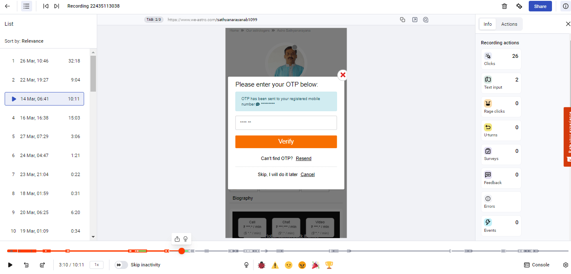
Task: Toggle the Skip inactivity switch
Action: [x=121, y=265]
